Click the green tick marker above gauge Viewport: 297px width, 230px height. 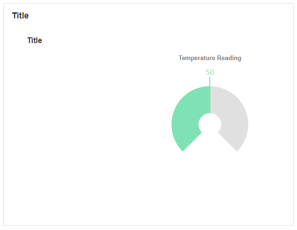pyautogui.click(x=210, y=81)
